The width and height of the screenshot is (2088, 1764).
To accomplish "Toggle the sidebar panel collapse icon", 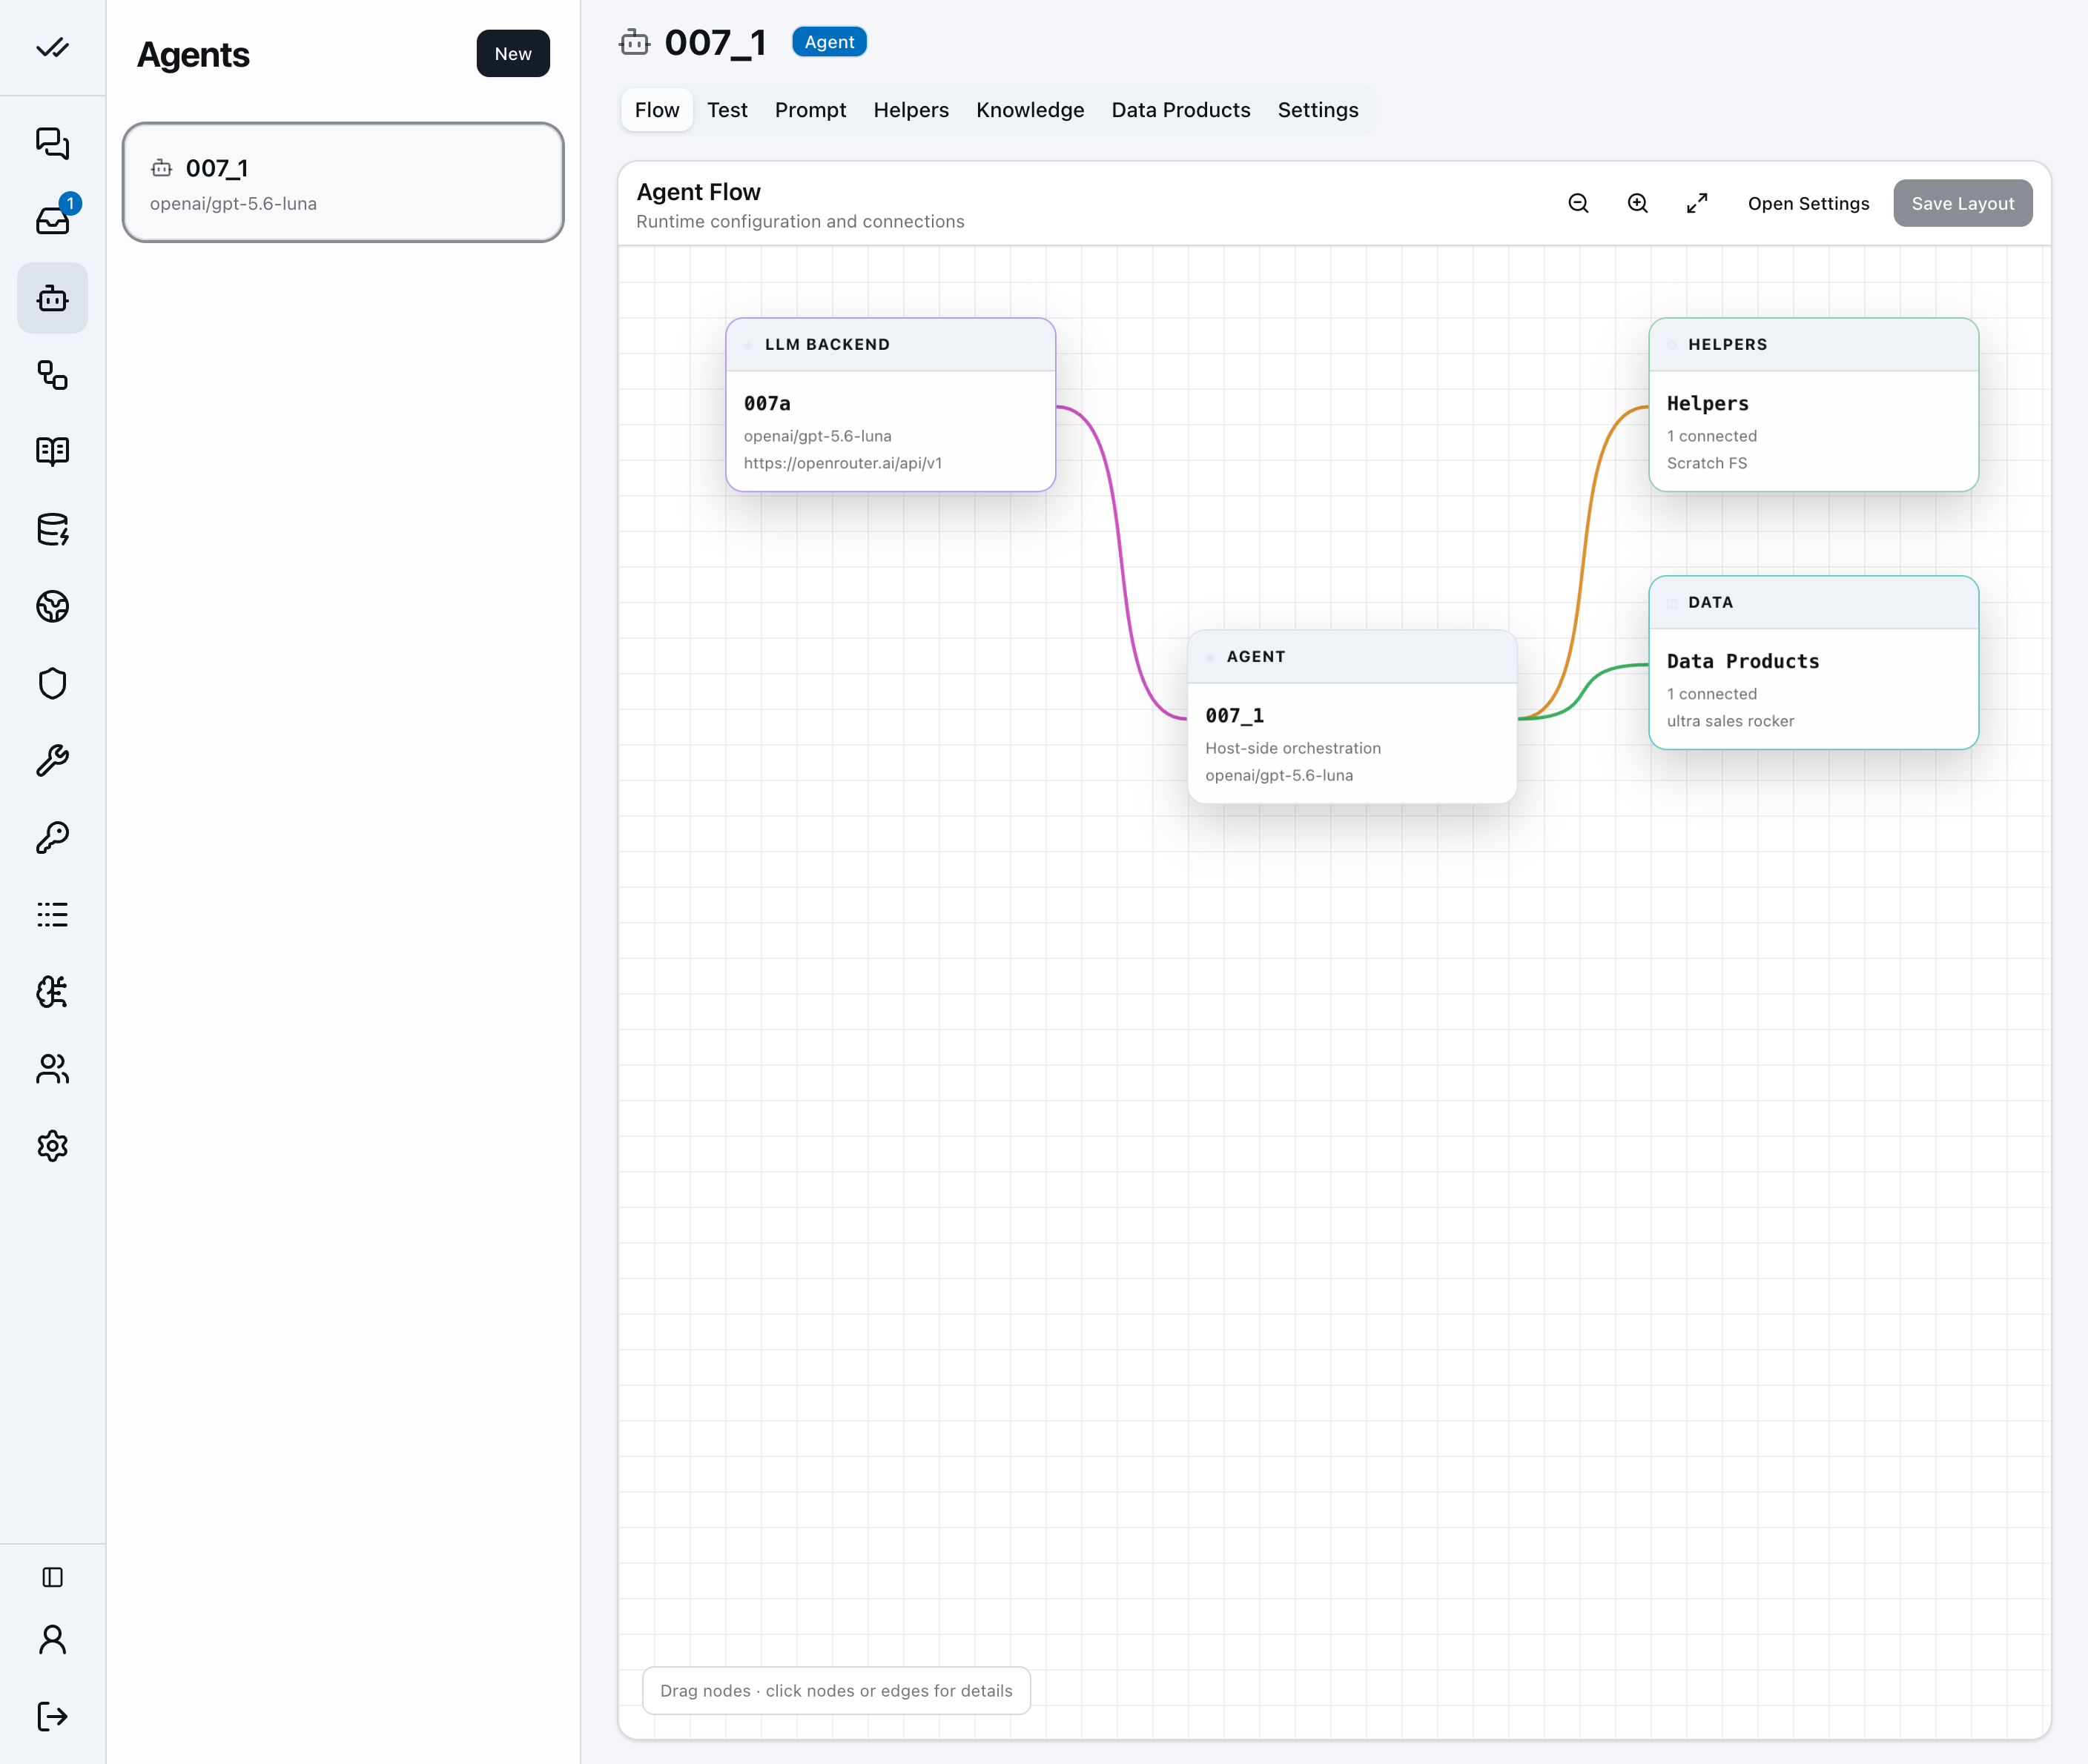I will [x=52, y=1577].
